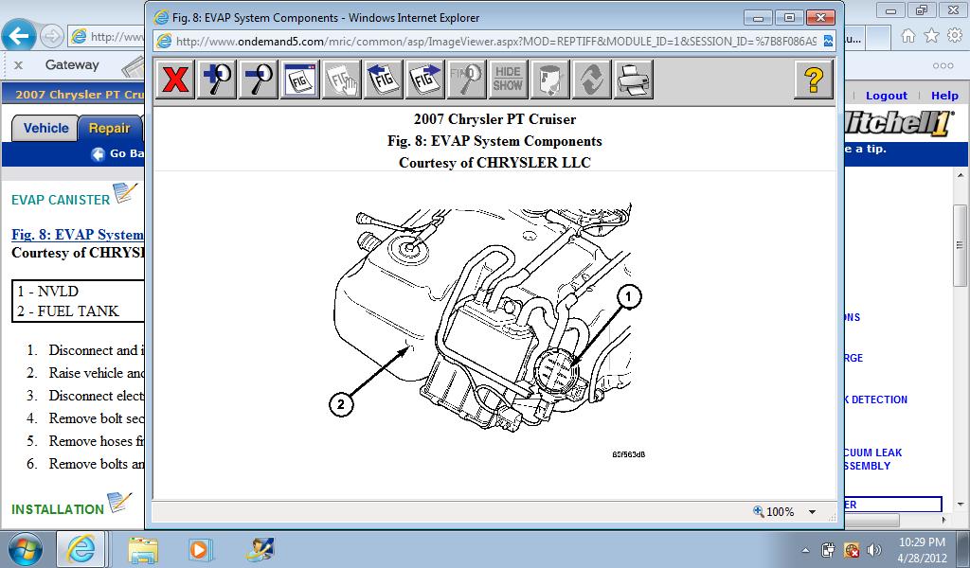
Task: Zoom in with the plus magnifier icon
Action: (x=217, y=80)
